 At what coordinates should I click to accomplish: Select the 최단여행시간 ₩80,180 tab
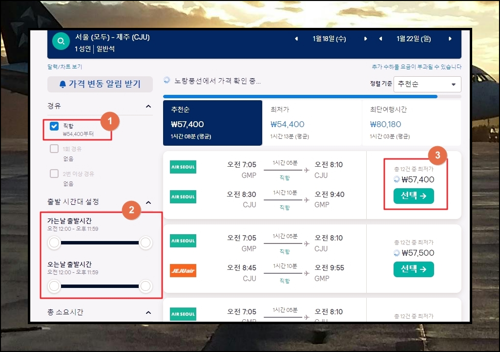coord(412,123)
